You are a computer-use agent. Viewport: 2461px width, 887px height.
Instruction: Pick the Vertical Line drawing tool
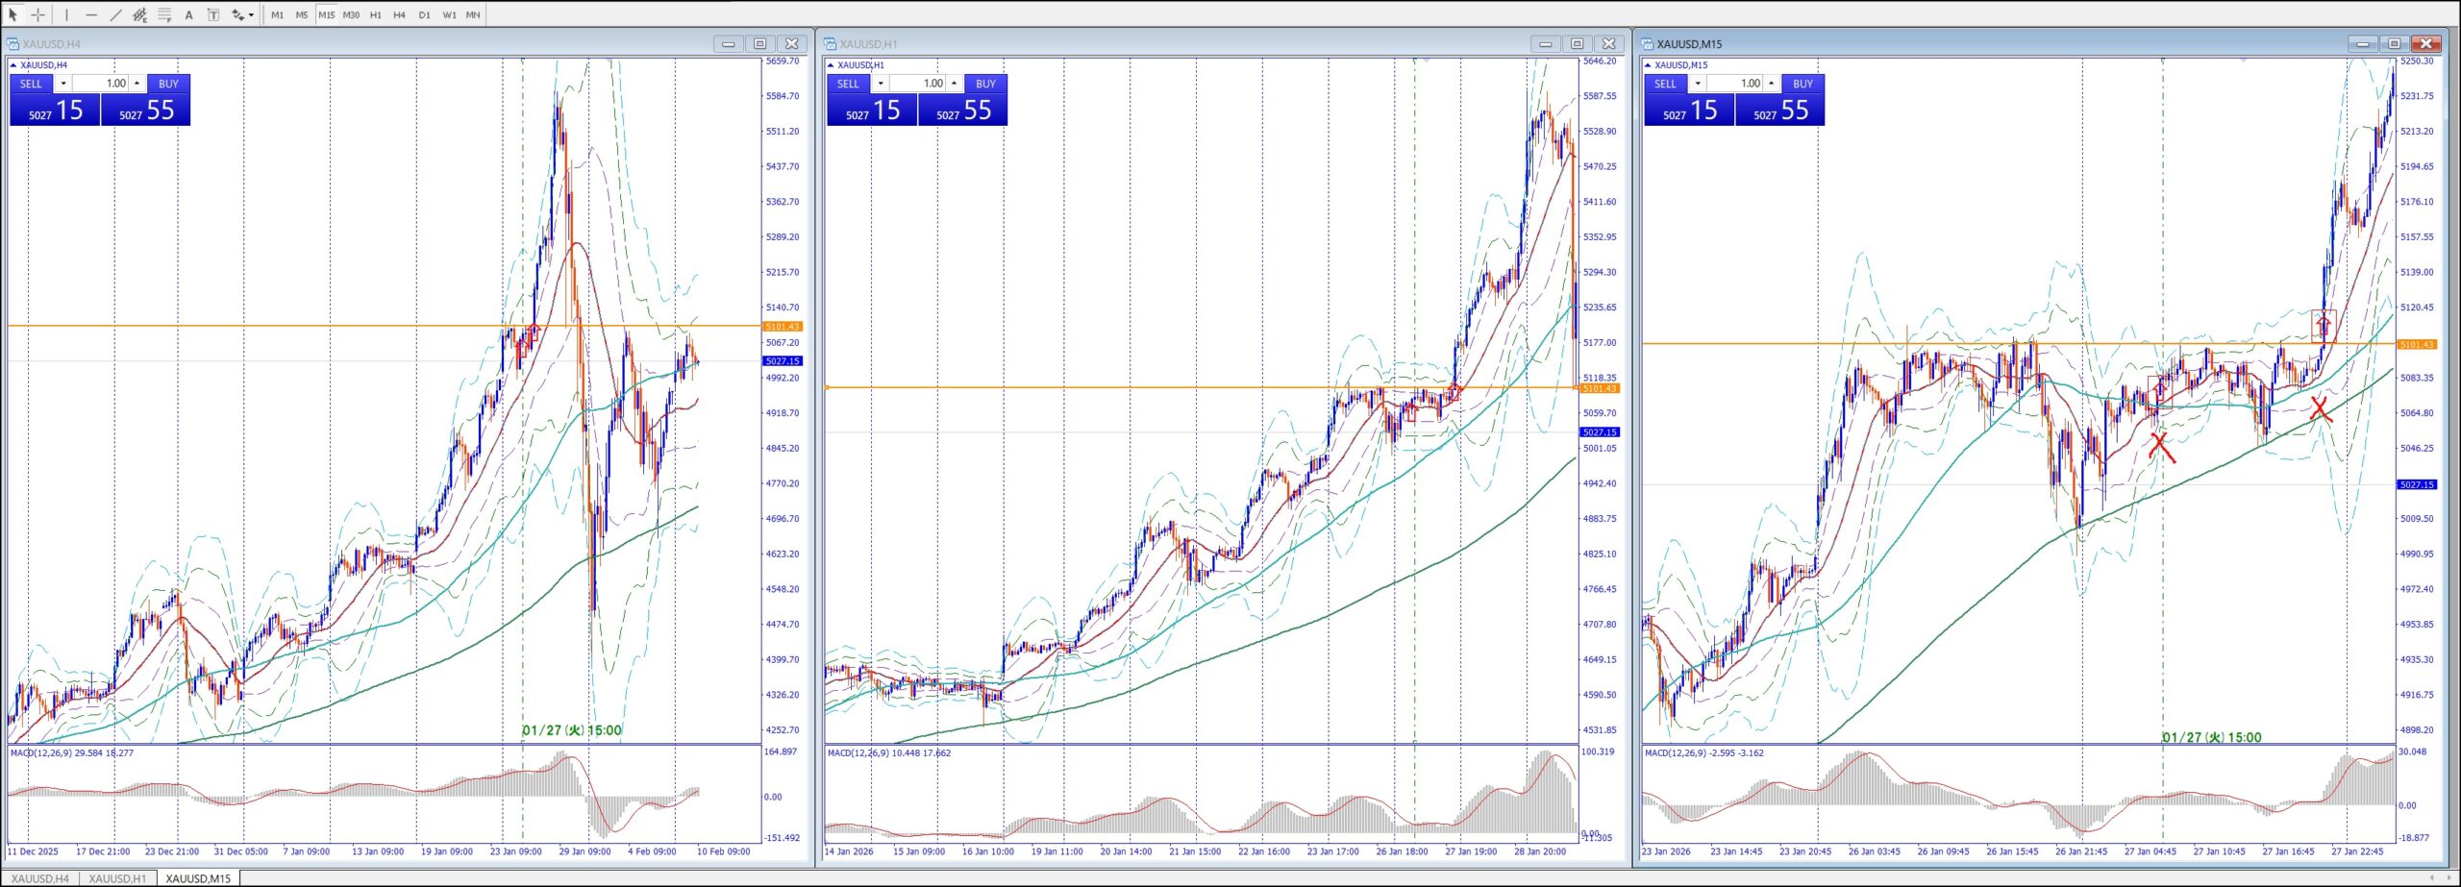66,14
